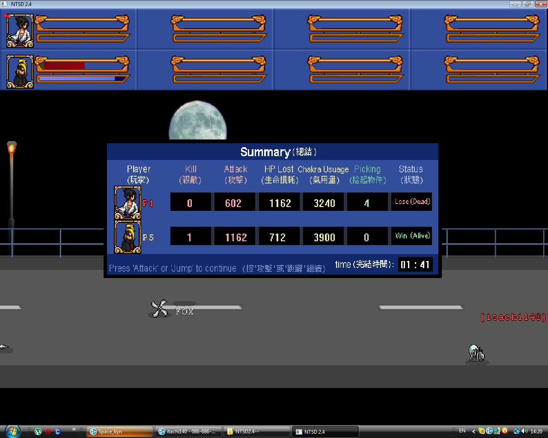Click the Chakra Usuage column header
The image size is (548, 438).
point(324,174)
